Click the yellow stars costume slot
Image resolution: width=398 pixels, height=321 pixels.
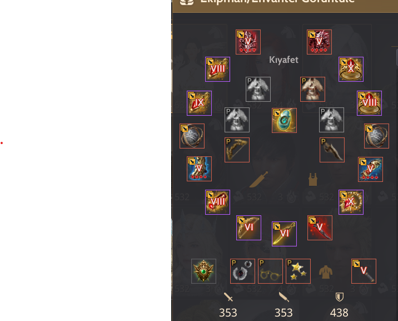click(x=298, y=271)
